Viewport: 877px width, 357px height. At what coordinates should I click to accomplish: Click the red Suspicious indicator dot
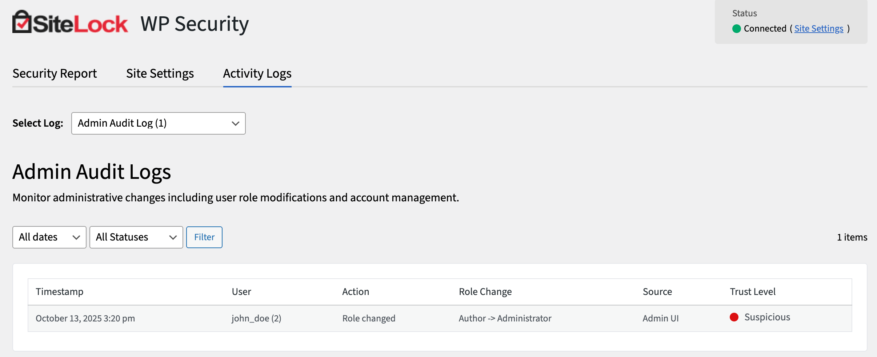click(734, 317)
